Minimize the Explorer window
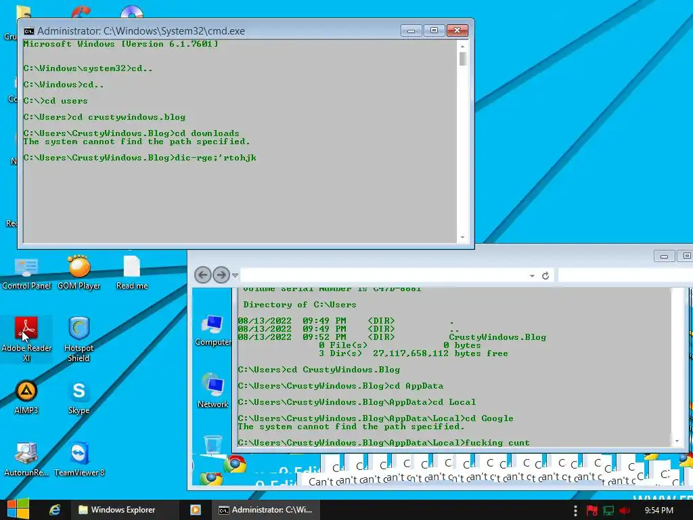This screenshot has width=693, height=520. click(x=664, y=257)
